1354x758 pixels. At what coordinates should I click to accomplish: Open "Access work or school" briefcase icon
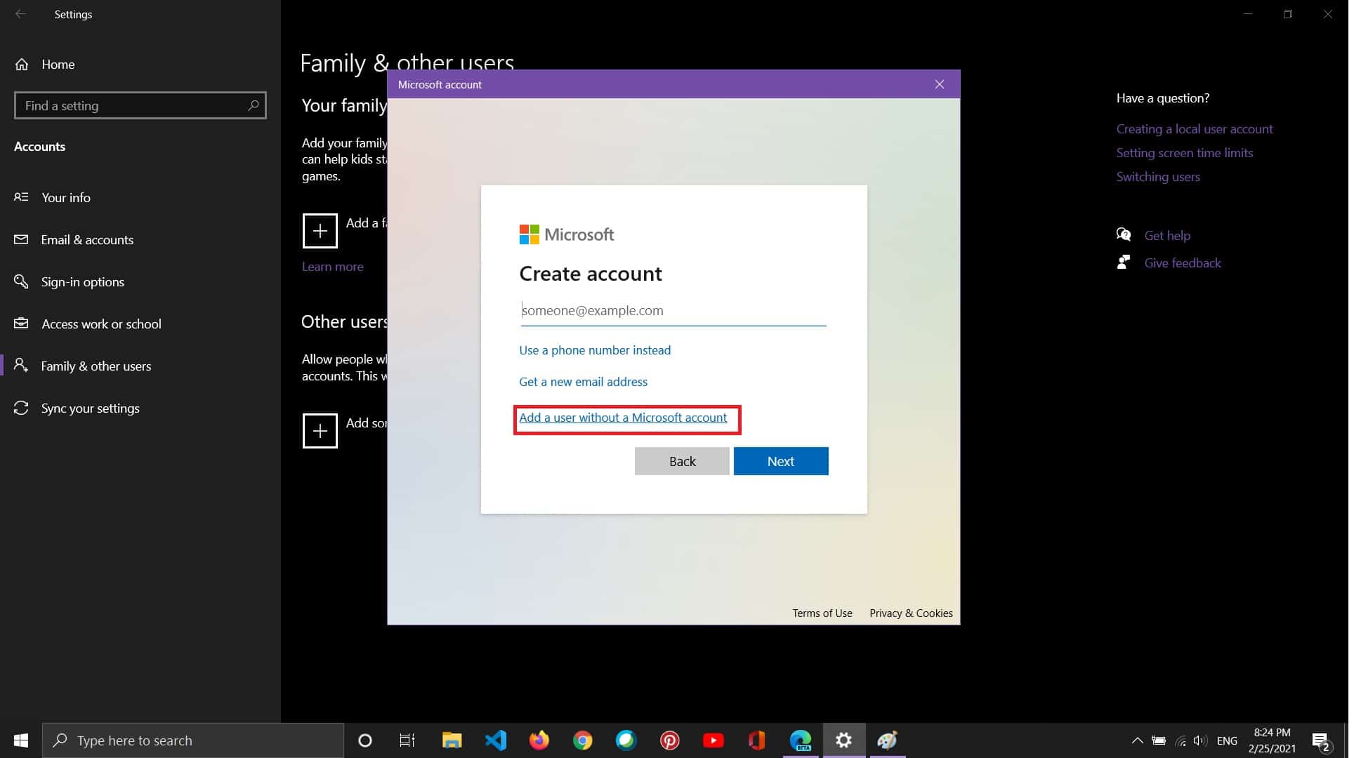point(22,324)
